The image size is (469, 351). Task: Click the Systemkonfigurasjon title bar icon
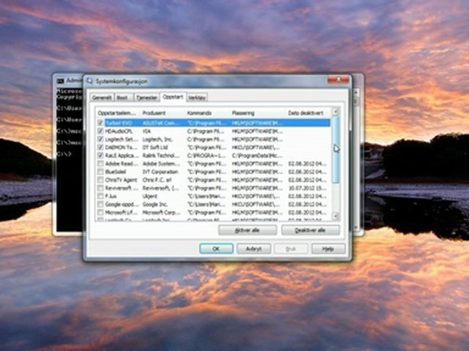coord(89,80)
